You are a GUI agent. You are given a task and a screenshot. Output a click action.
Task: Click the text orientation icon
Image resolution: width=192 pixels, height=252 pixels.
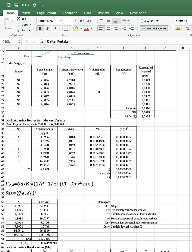(x=124, y=21)
